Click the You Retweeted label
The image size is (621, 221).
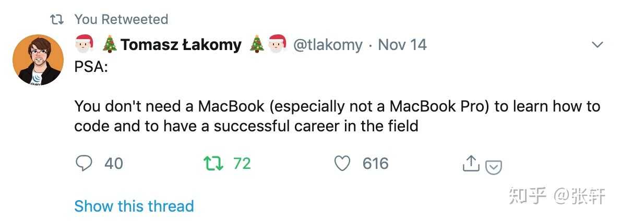click(121, 20)
